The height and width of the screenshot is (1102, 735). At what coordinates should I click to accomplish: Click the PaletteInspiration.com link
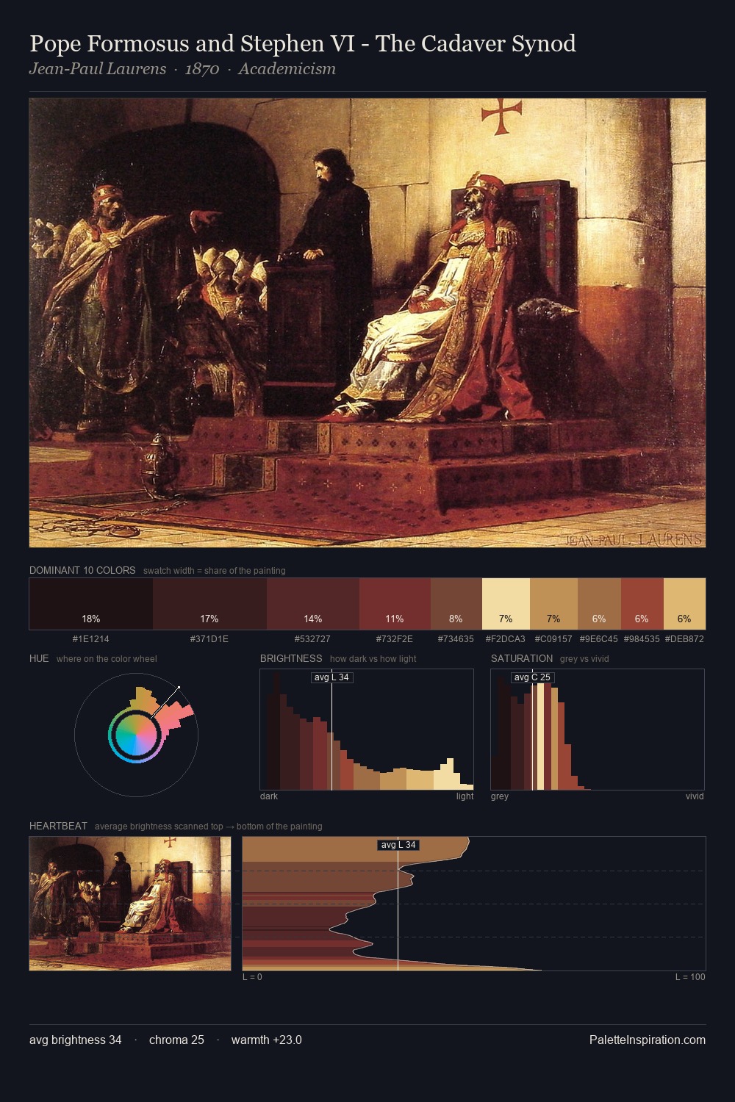pyautogui.click(x=648, y=1040)
